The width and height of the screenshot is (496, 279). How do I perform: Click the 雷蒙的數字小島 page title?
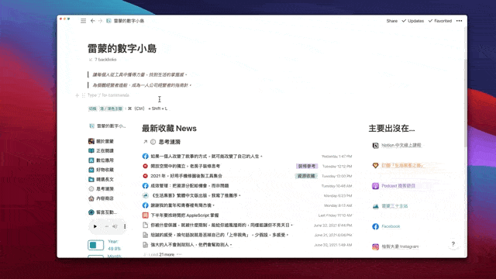coord(122,48)
